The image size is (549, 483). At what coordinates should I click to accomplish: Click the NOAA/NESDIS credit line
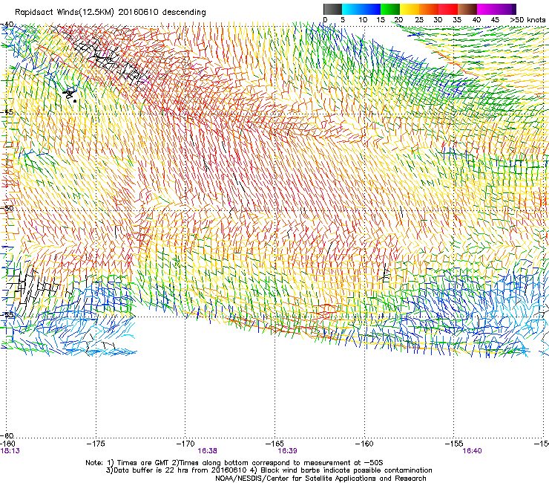pos(320,479)
